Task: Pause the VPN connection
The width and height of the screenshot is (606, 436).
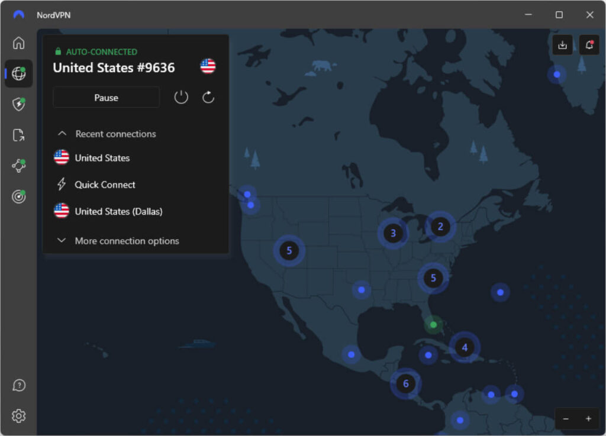Action: click(x=107, y=98)
